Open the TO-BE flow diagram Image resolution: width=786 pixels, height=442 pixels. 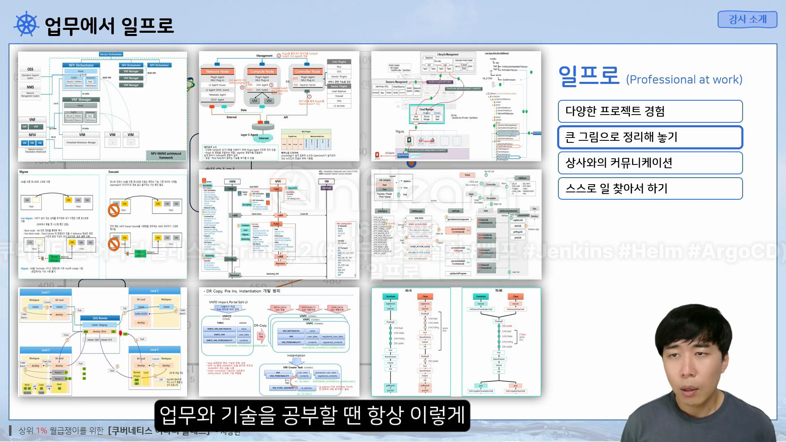501,342
